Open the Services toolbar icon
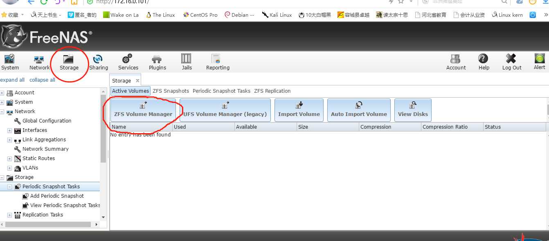The image size is (549, 241). [128, 62]
